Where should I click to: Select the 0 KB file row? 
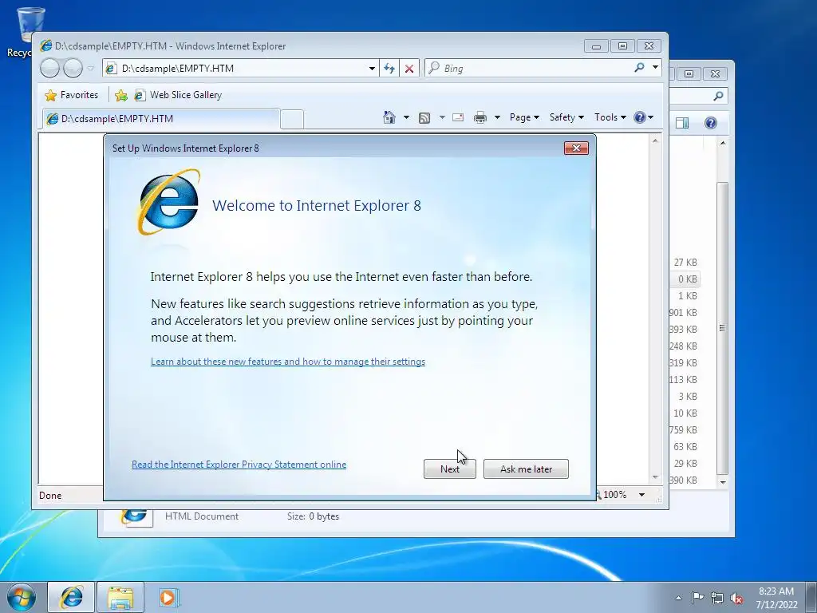(685, 279)
